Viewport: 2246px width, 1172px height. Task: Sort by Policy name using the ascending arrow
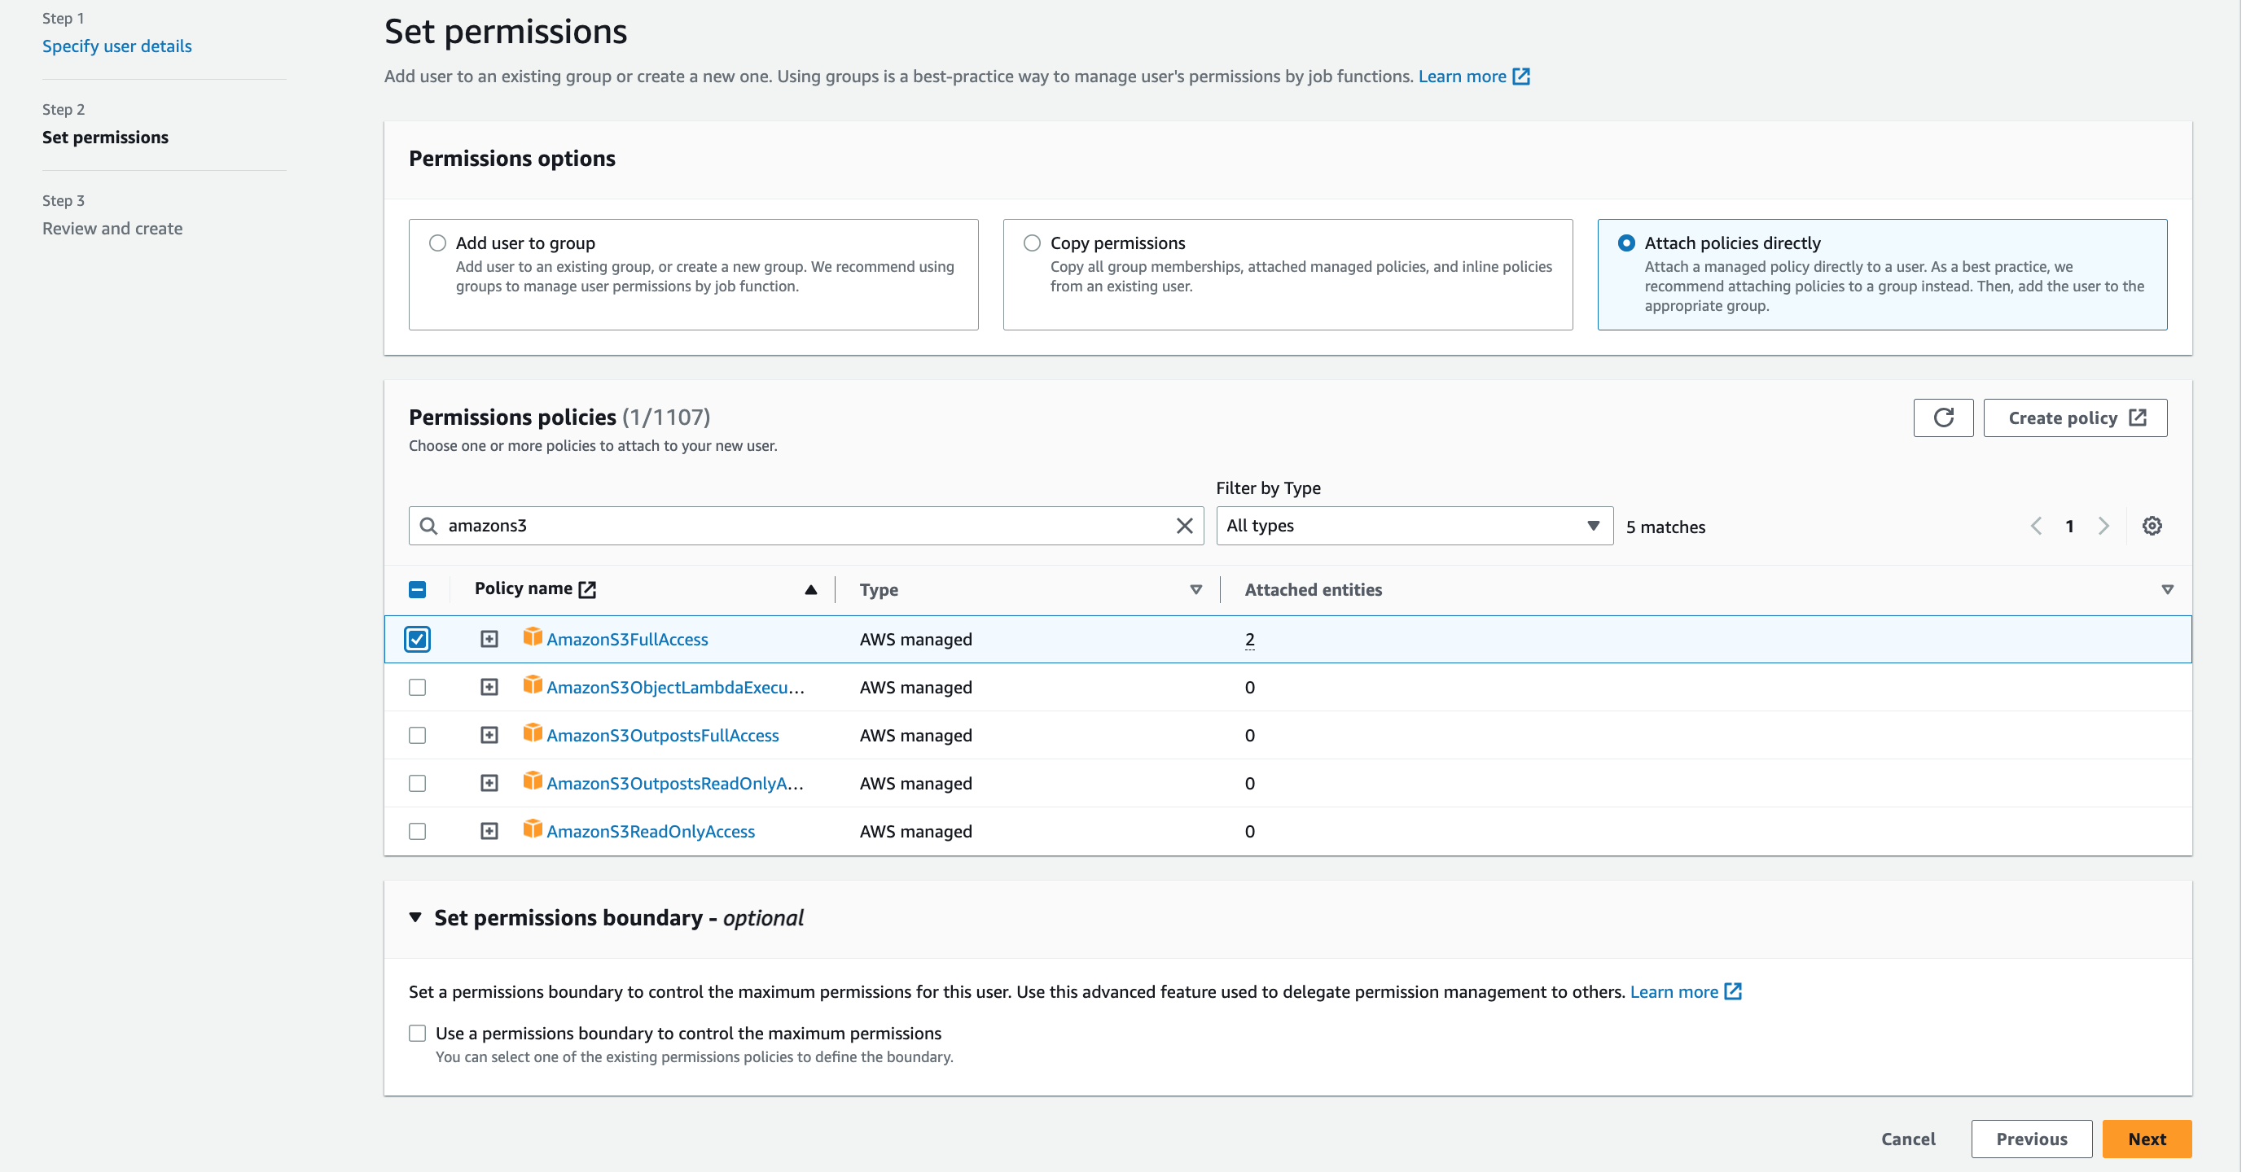click(810, 590)
